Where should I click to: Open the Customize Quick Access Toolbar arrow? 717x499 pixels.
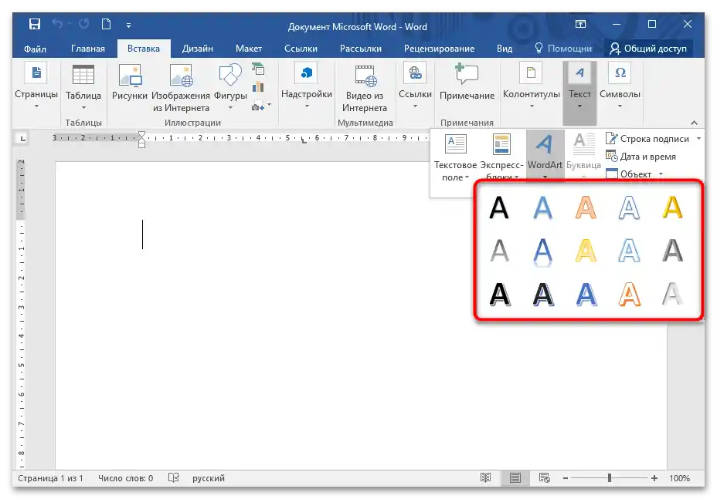tap(128, 25)
